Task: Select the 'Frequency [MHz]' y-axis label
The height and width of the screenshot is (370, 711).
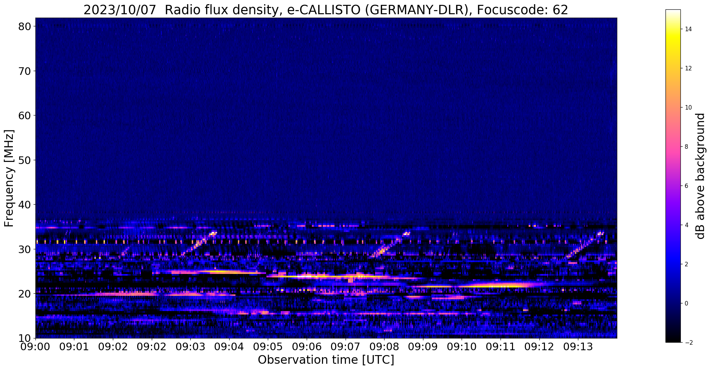Action: pyautogui.click(x=9, y=178)
